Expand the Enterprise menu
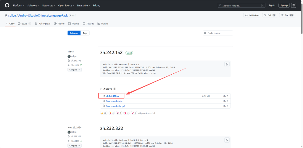 [x=84, y=5]
